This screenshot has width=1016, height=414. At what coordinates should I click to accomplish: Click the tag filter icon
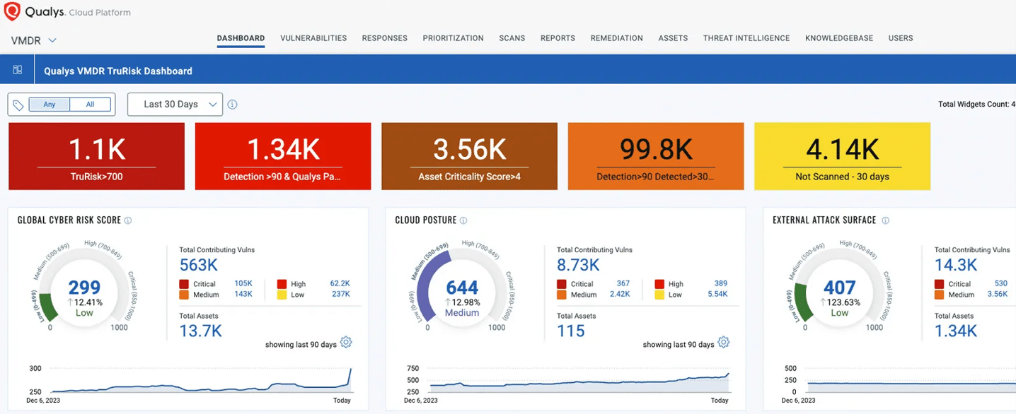coord(19,105)
